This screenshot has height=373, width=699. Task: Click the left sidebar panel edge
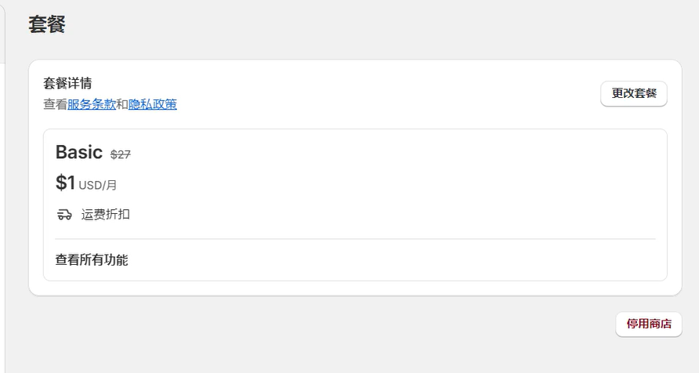tap(2, 31)
